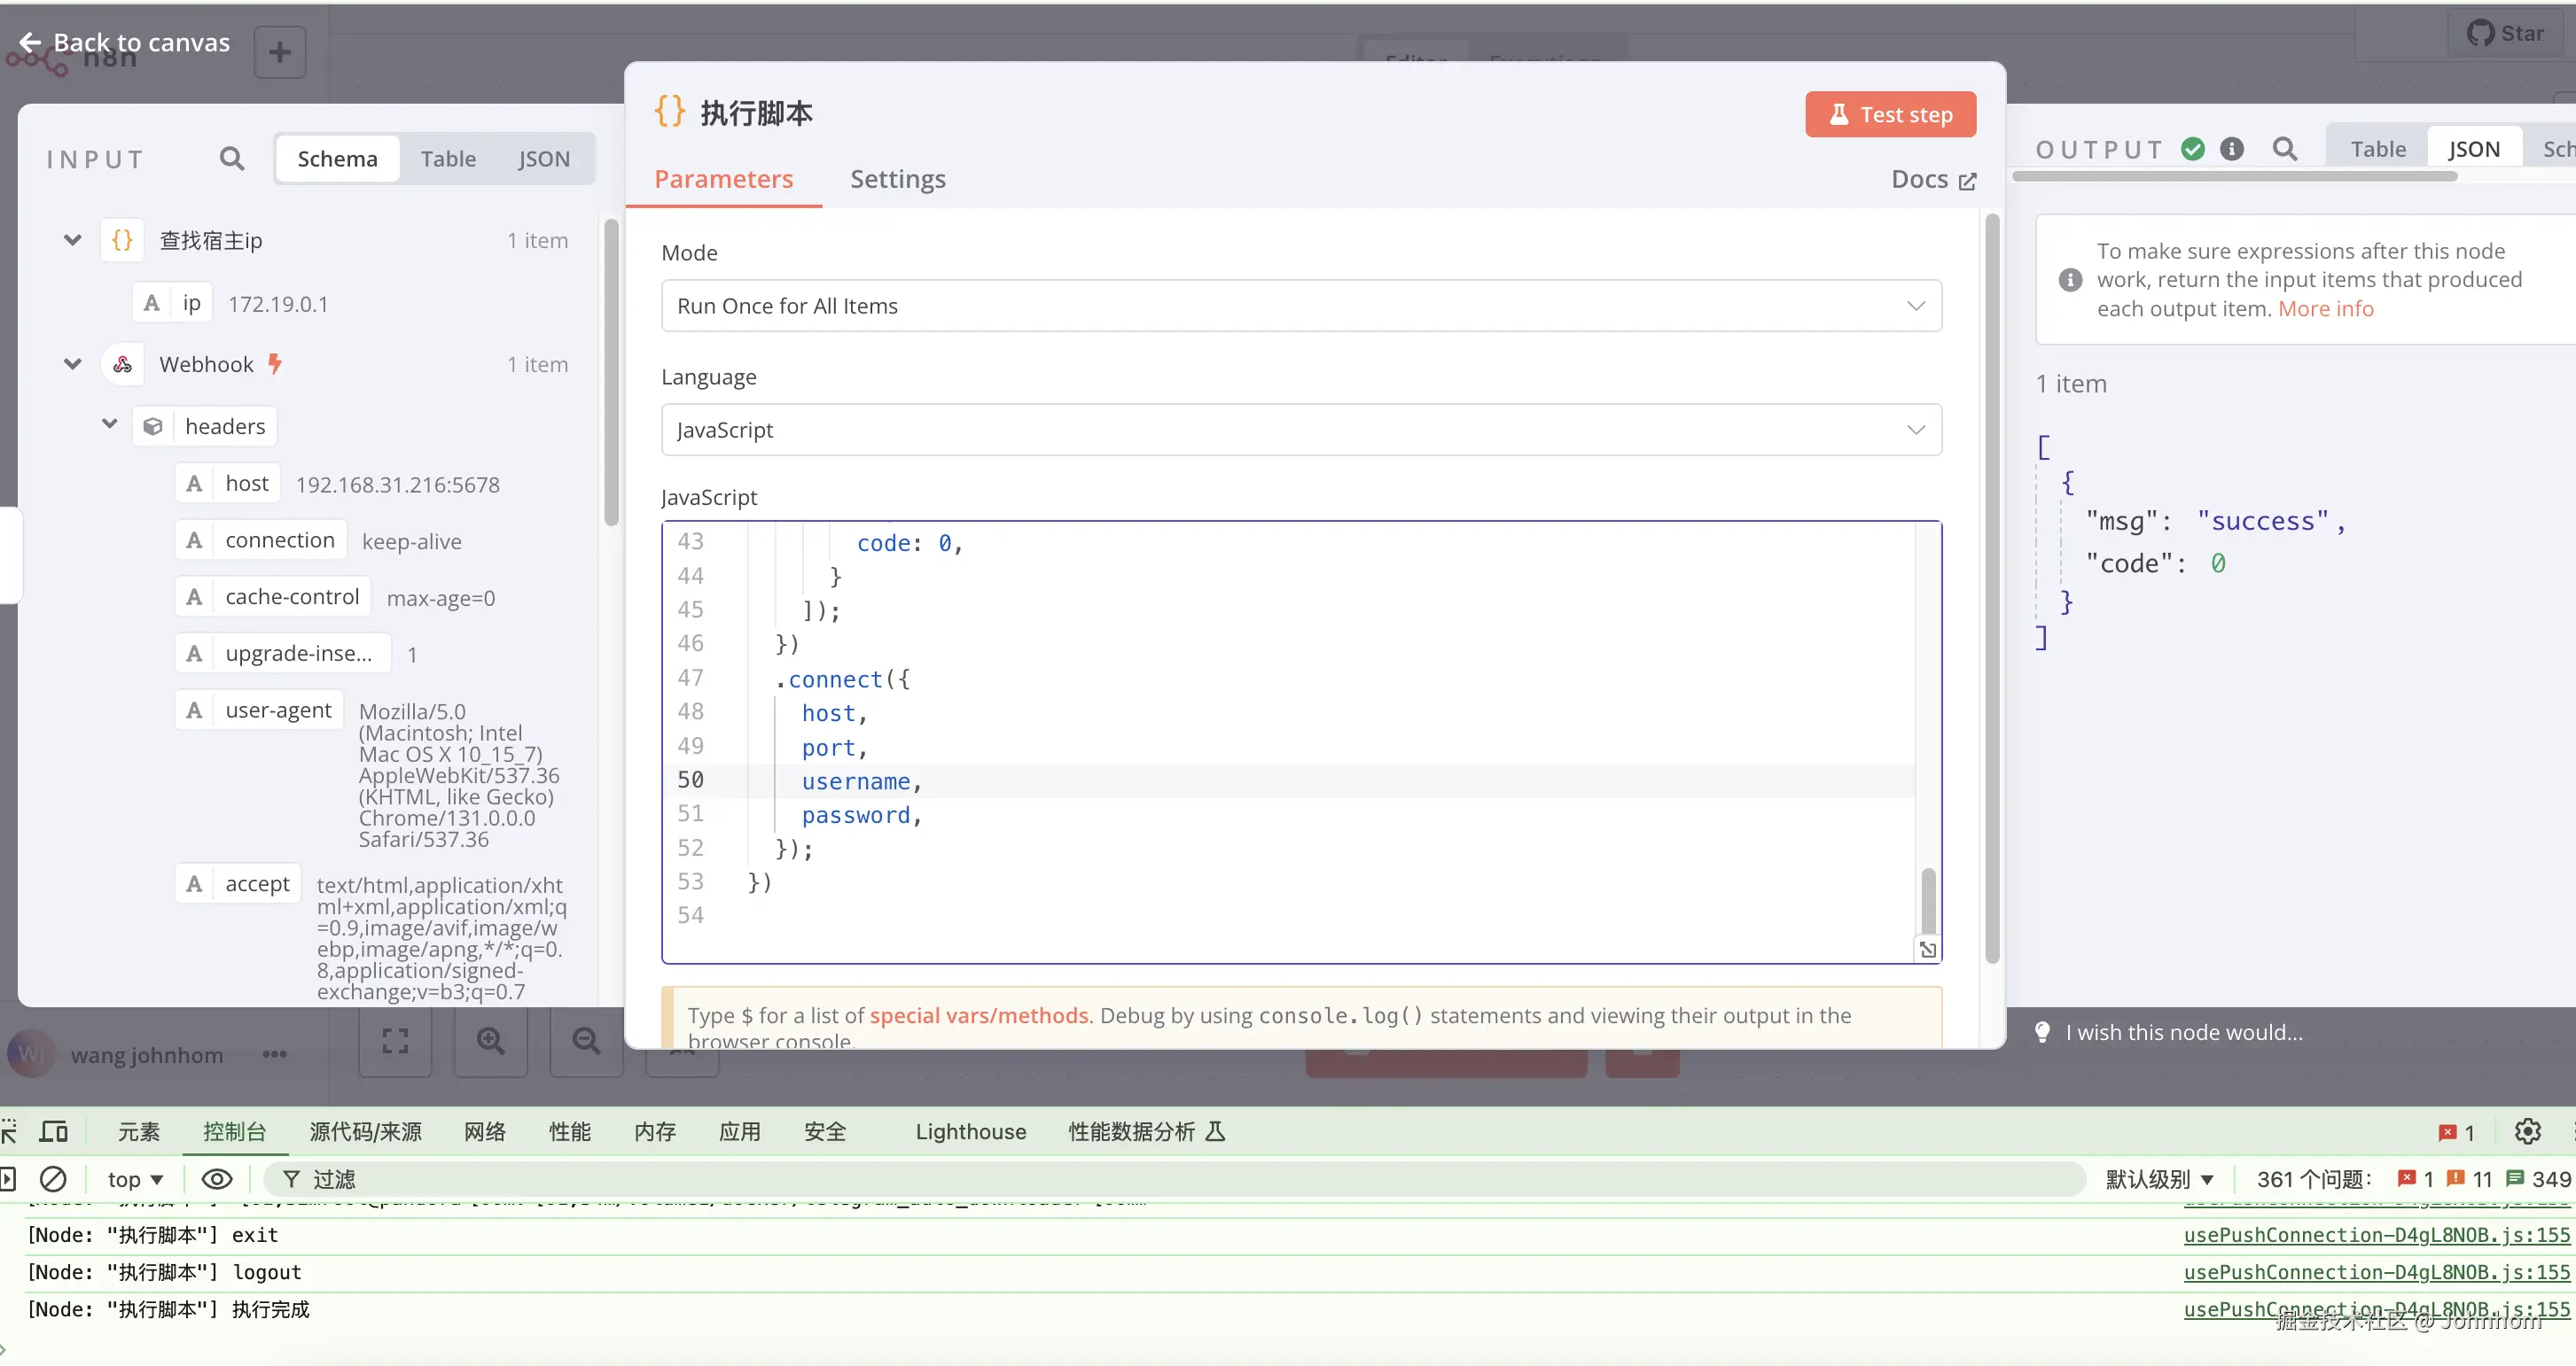Click the input panel search icon
2576x1366 pixels.
231,159
